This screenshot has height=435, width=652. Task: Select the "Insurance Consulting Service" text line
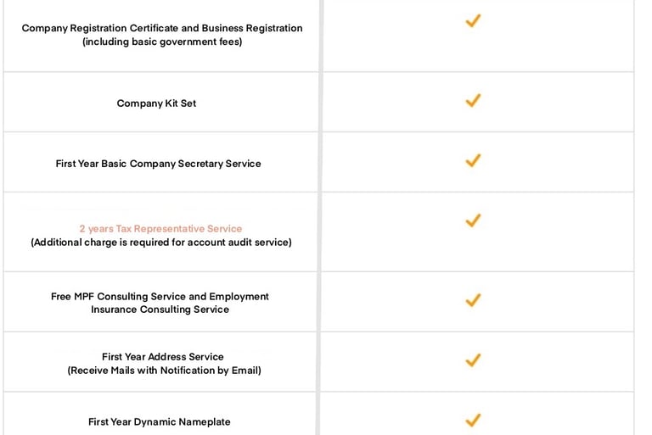tap(160, 310)
